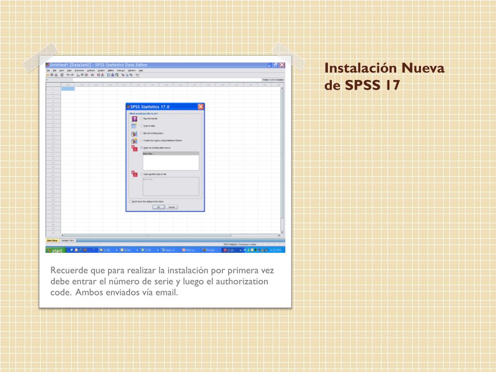496x372 pixels.
Task: Switch to the Variable View tab
Action: (67, 240)
